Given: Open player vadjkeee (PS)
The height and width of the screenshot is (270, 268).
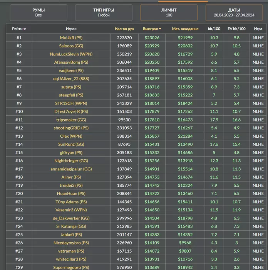Looking at the screenshot, I should 71,71.
